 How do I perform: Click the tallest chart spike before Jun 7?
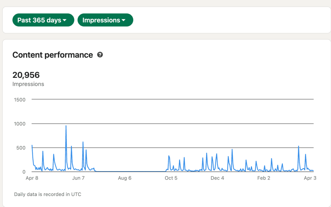click(x=66, y=126)
